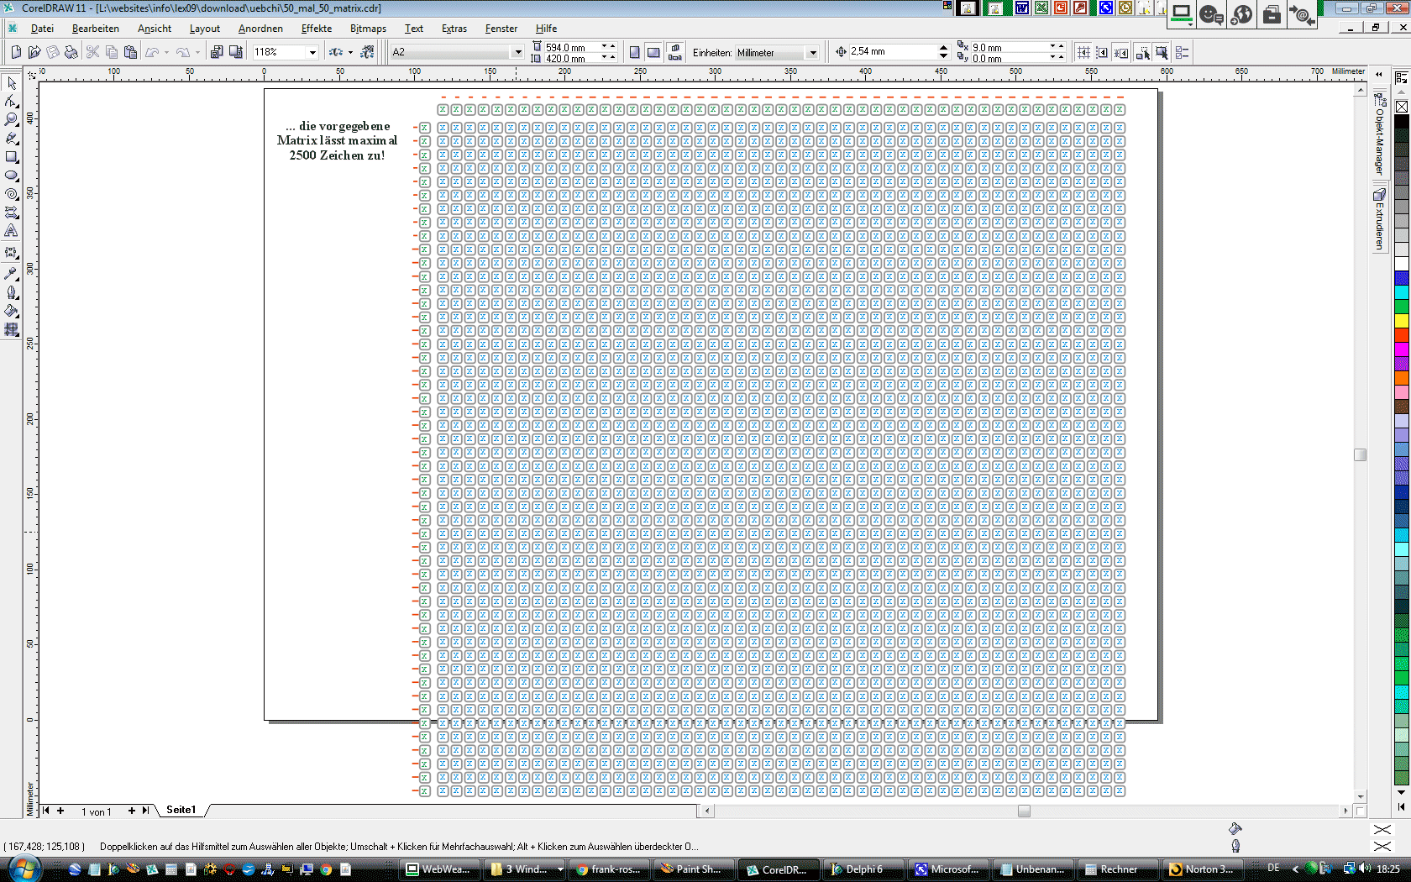Viewport: 1411px width, 882px height.
Task: Increase page width 594.0 mm spinner
Action: tap(612, 45)
